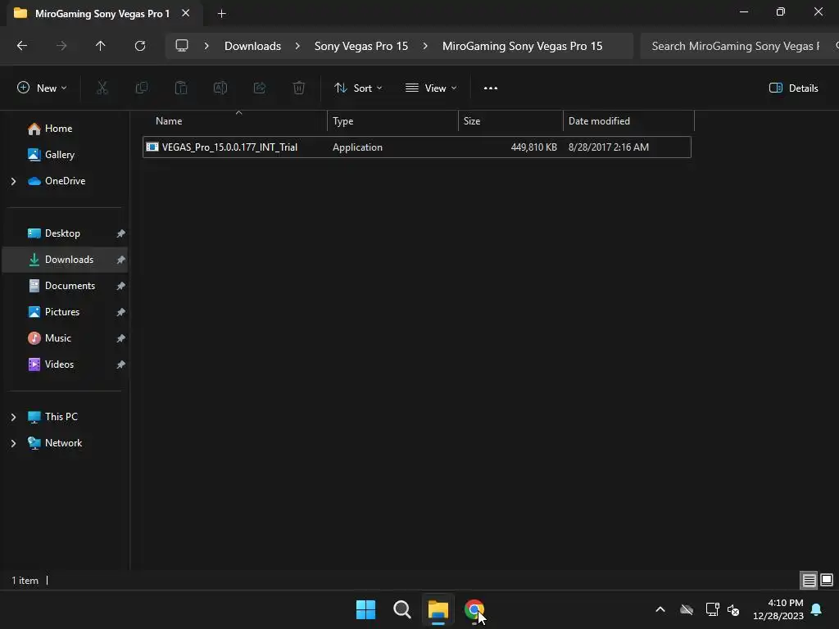Click the Paste clipboard icon
The height and width of the screenshot is (629, 839).
coord(181,88)
